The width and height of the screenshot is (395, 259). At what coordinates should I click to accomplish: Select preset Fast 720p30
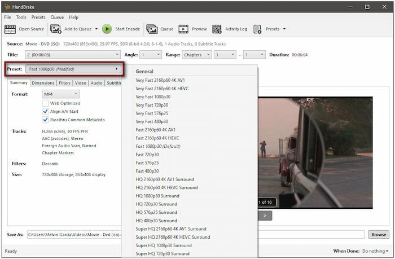pos(147,155)
